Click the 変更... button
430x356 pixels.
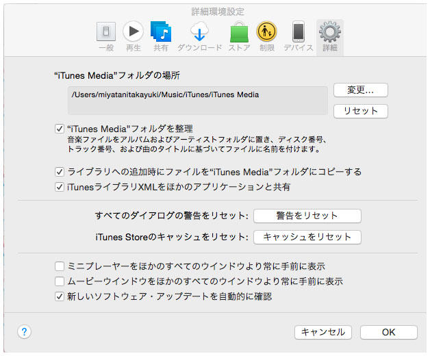tap(360, 90)
